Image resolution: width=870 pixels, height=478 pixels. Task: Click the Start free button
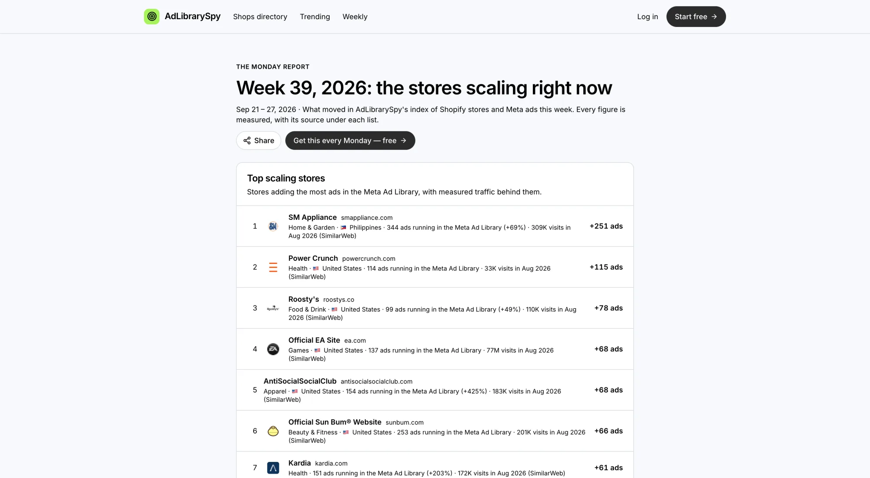[x=696, y=17]
